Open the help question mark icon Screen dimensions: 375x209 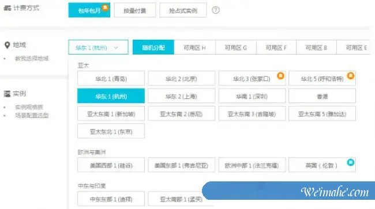[216, 10]
